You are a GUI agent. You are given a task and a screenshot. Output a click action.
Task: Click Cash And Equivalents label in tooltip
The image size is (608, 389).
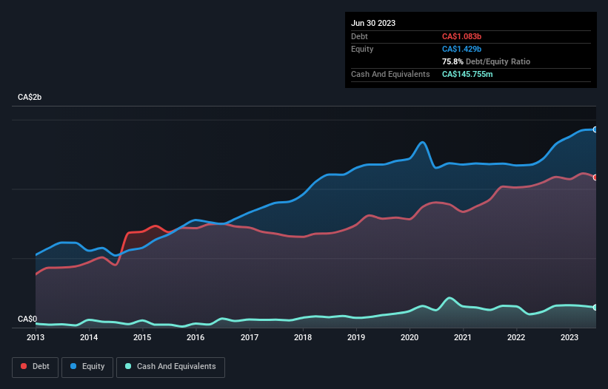pyautogui.click(x=390, y=74)
